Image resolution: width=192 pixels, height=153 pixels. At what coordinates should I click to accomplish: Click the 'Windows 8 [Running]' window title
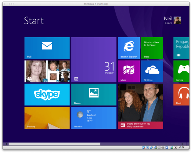(96, 4)
